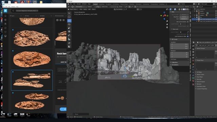The image size is (217, 122).
Task: Switch to the Shading workspace tab
Action: (132, 4)
